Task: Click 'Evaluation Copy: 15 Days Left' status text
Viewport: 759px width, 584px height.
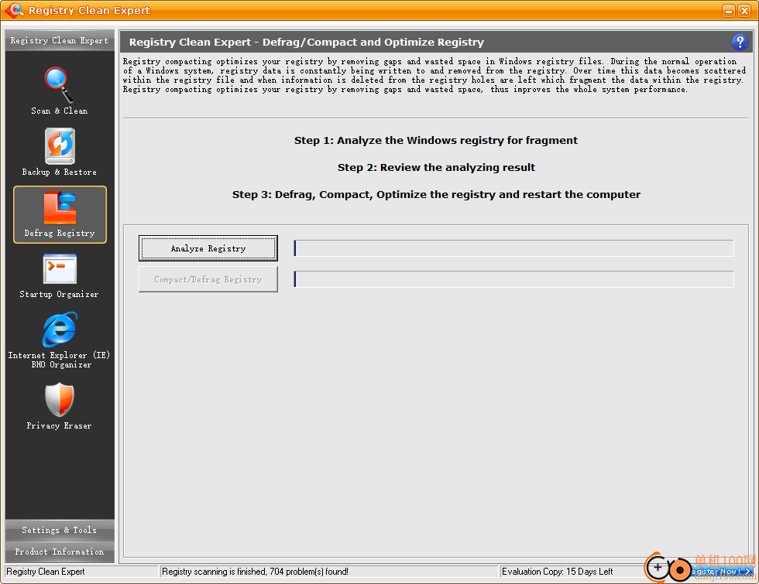Action: pos(557,572)
